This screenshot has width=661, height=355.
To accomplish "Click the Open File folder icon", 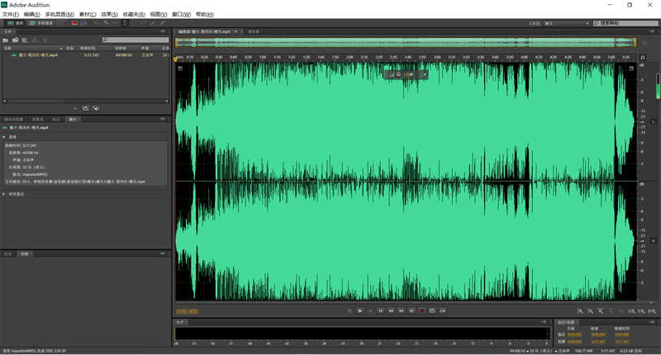I will coord(6,40).
